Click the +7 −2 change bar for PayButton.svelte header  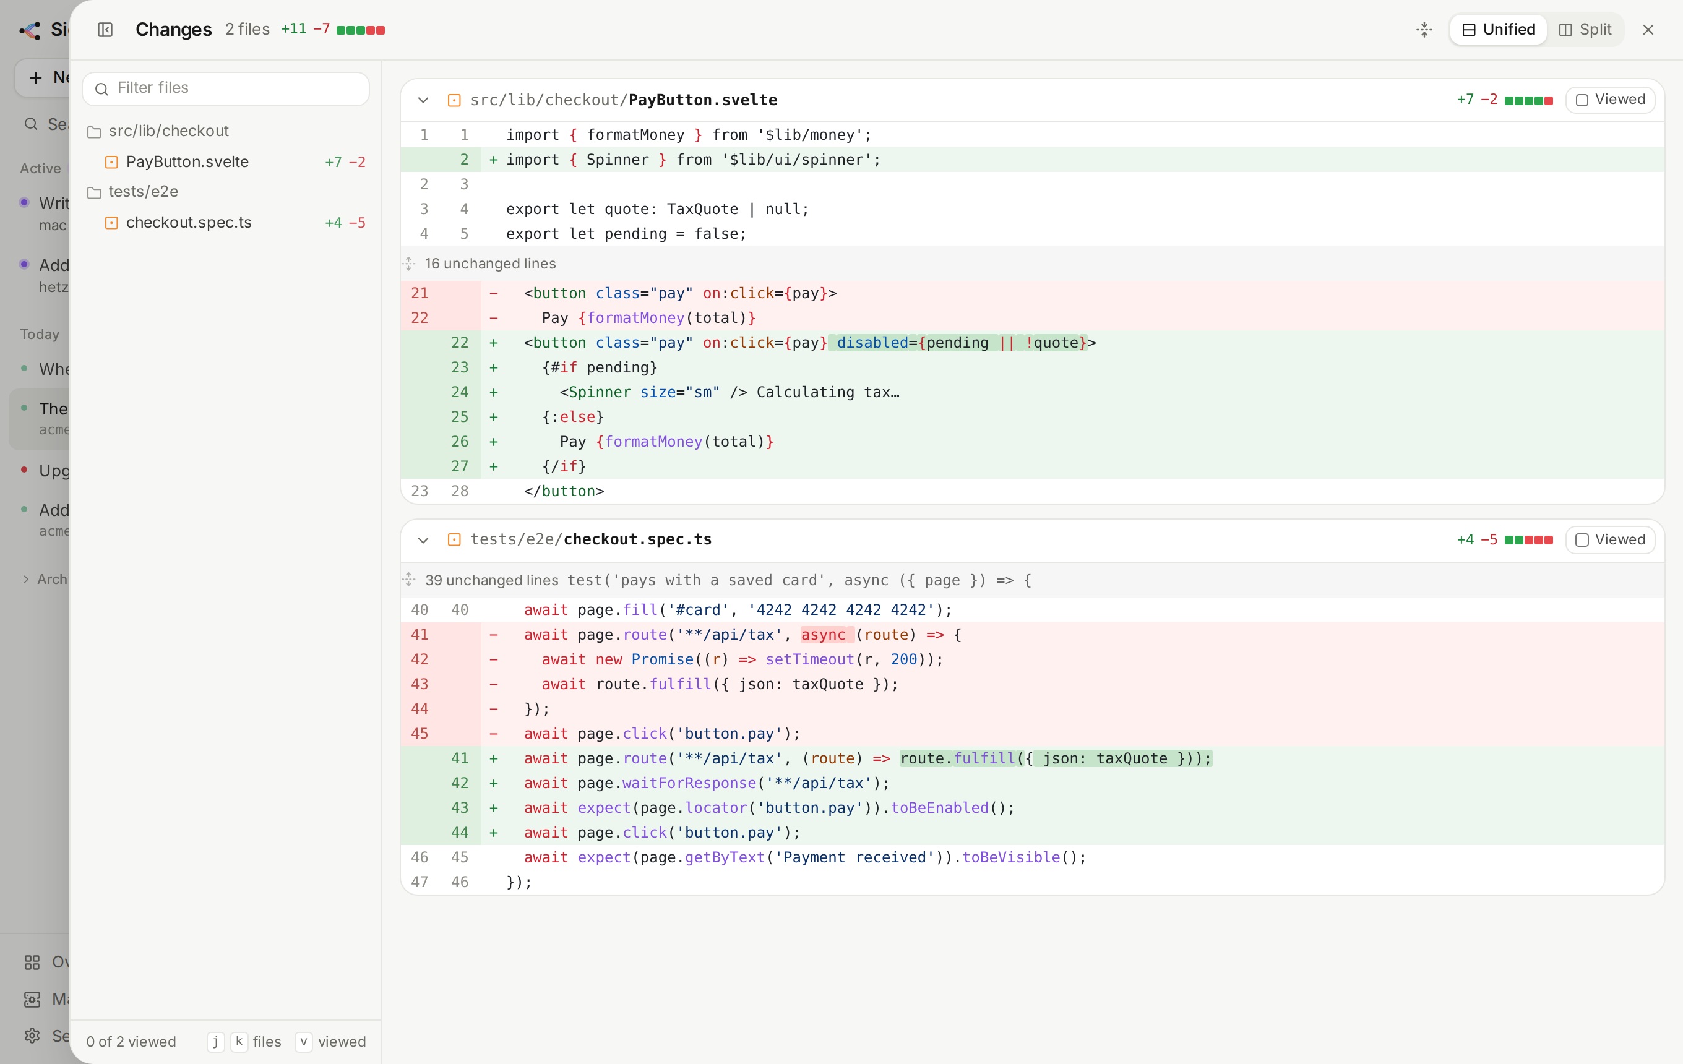1528,101
